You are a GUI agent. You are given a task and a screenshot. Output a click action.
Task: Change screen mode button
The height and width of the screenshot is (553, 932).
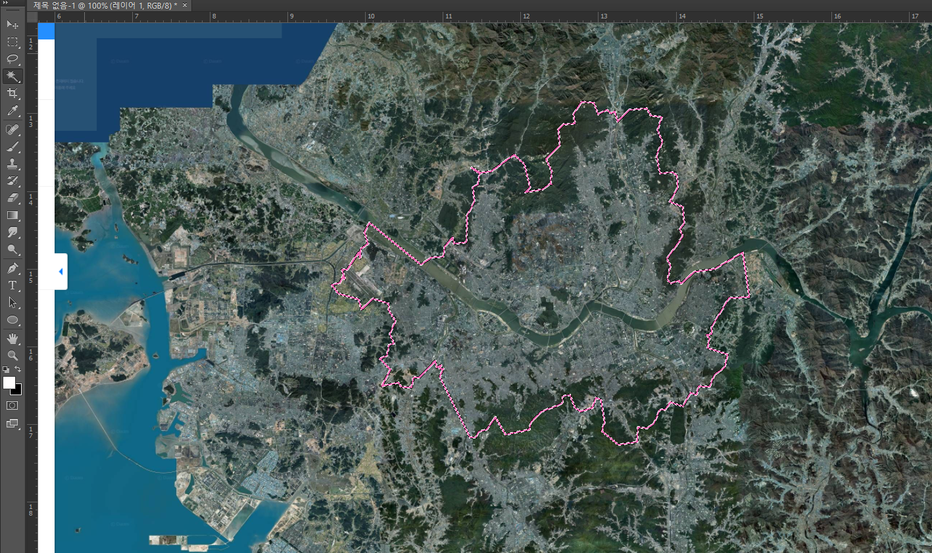pyautogui.click(x=12, y=423)
